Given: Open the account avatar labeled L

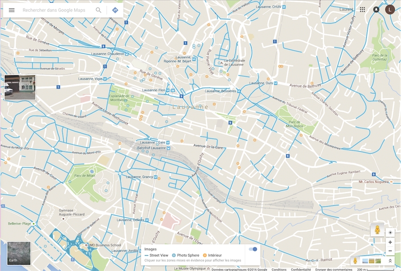Looking at the screenshot, I should (390, 9).
